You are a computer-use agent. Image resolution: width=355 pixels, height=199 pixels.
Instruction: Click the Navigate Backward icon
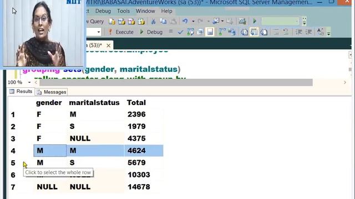pyautogui.click(x=216, y=21)
